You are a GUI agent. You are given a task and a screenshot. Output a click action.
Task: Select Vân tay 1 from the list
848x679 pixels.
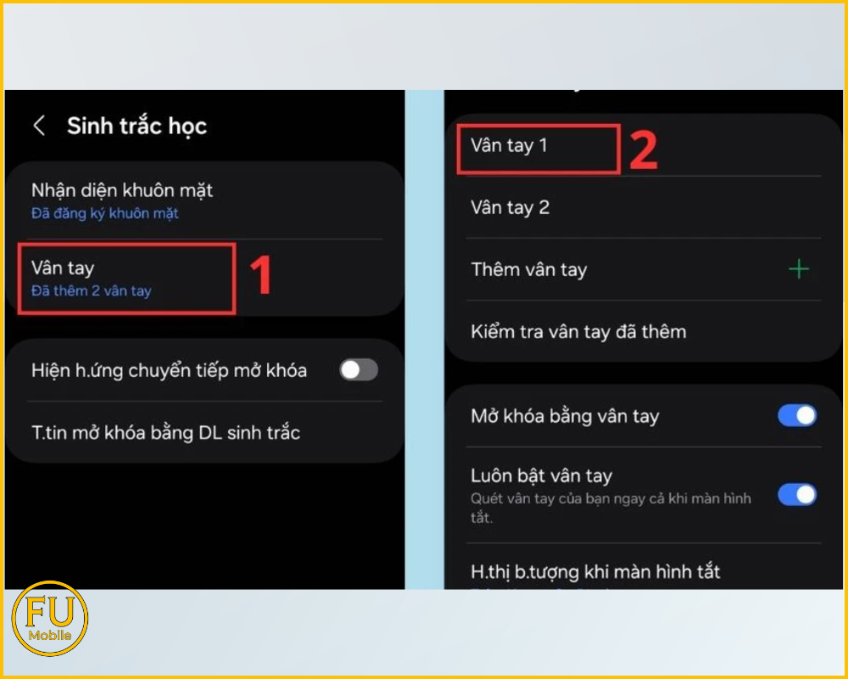tap(510, 146)
